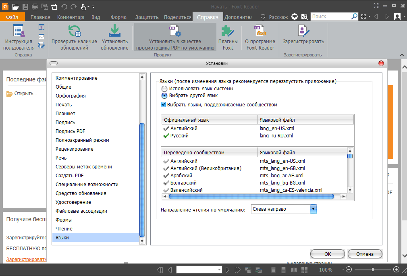Click the Save floppy disk icon
407x276 pixels.
point(25,6)
